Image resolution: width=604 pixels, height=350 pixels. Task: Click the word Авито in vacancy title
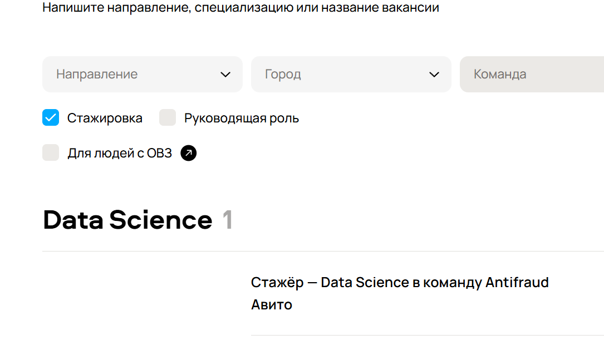point(272,304)
